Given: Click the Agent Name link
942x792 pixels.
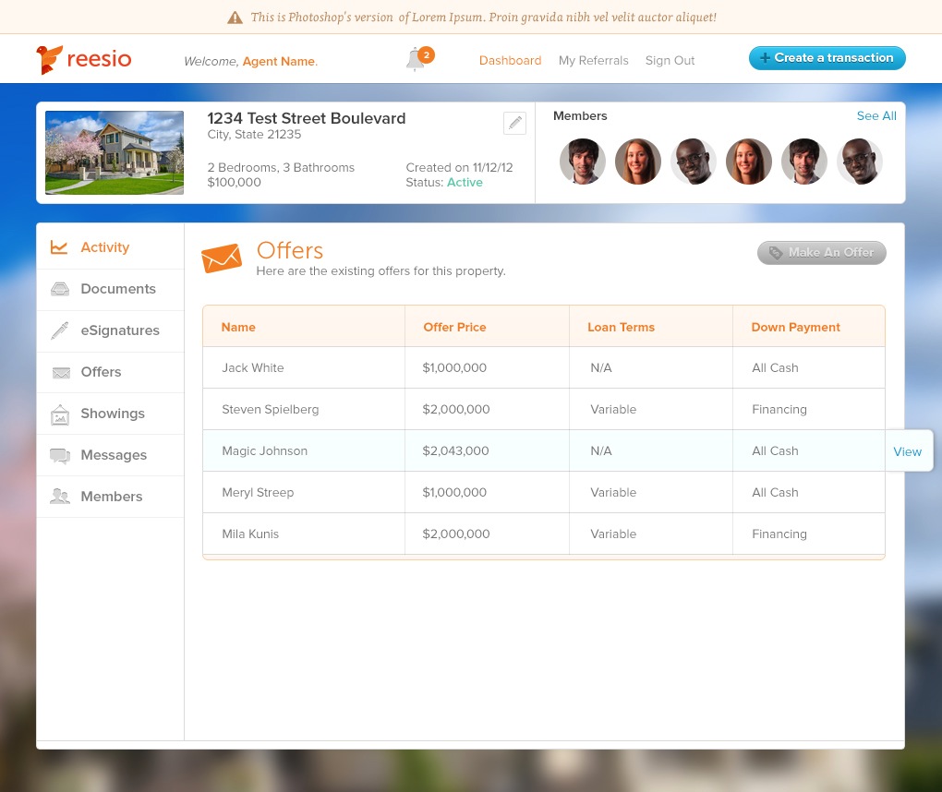Looking at the screenshot, I should click(279, 61).
